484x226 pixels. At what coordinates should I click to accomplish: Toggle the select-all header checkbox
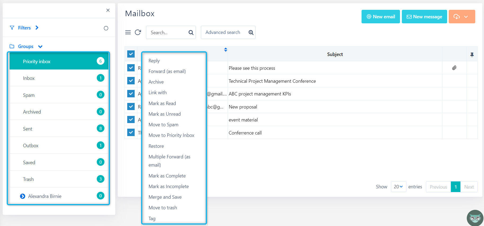pos(131,54)
